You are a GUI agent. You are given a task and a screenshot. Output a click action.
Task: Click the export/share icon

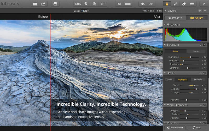pos(43,4)
